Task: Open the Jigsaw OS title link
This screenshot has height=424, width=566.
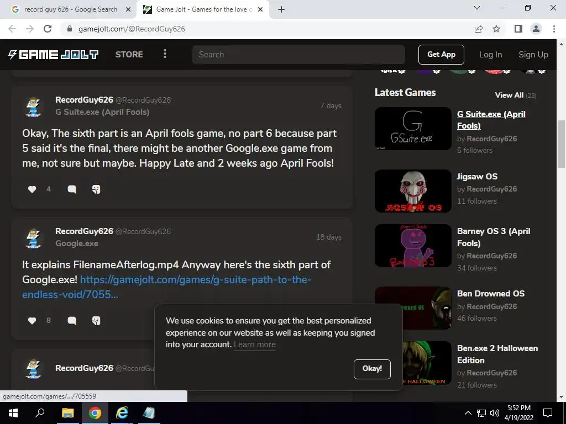Action: [477, 177]
